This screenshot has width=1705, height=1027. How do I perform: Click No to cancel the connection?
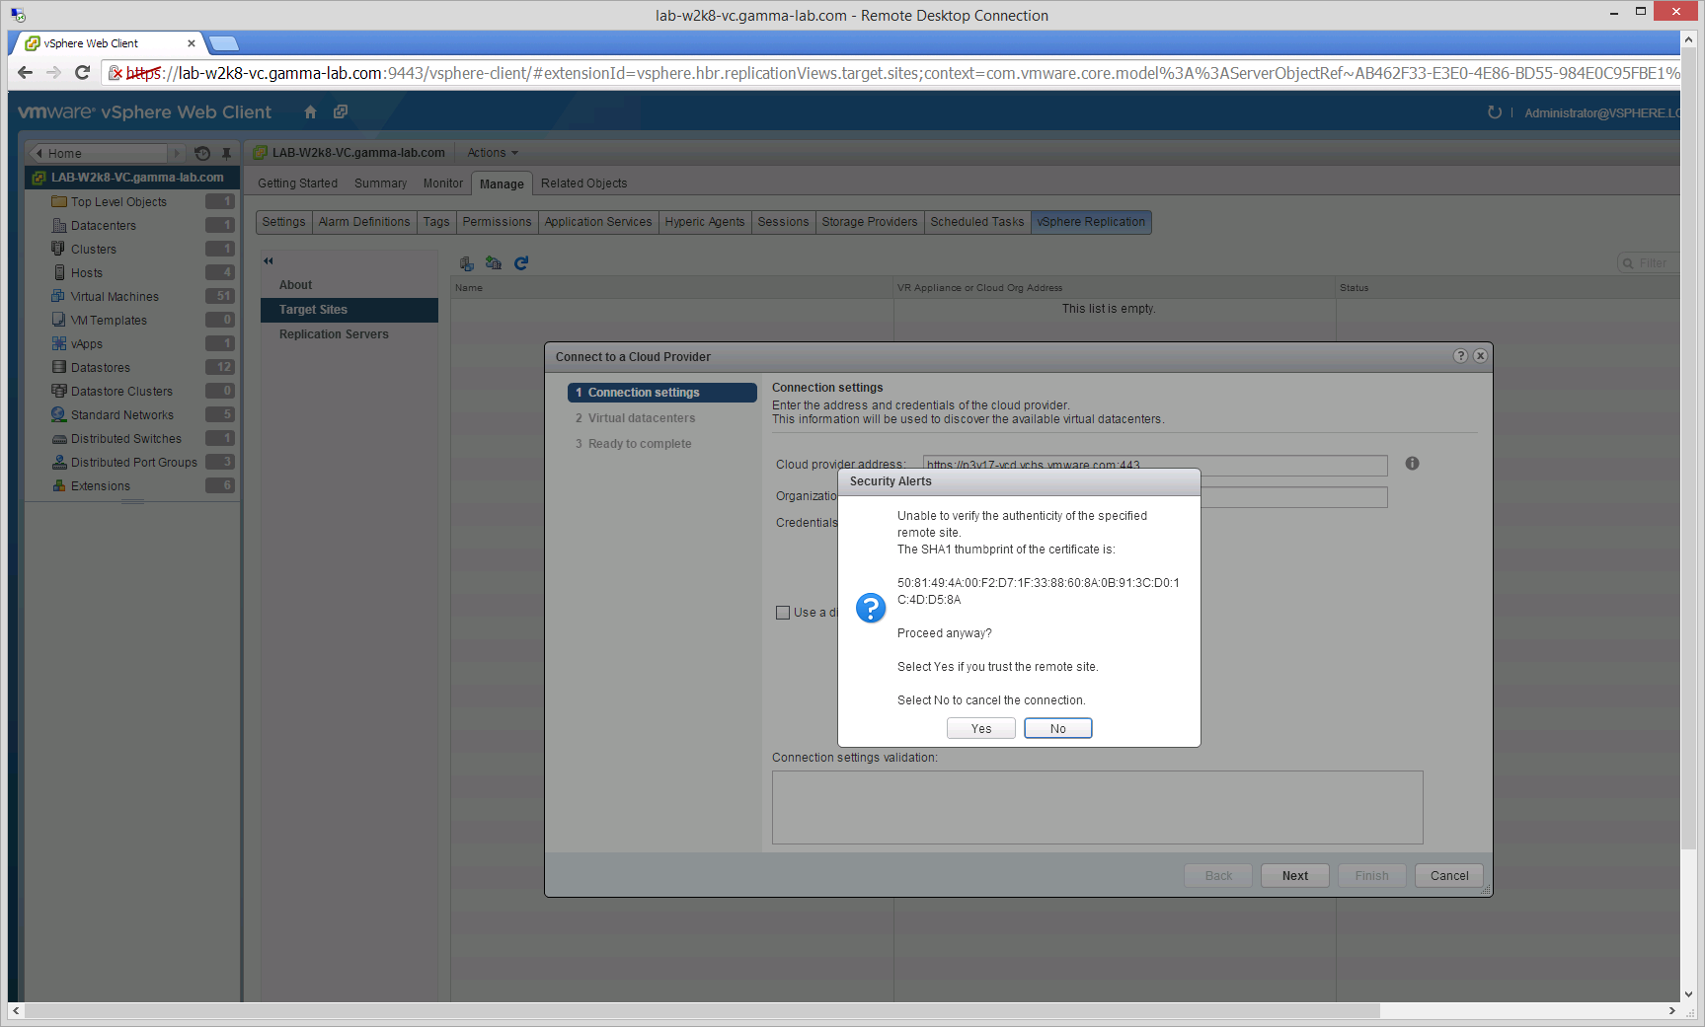pyautogui.click(x=1057, y=728)
